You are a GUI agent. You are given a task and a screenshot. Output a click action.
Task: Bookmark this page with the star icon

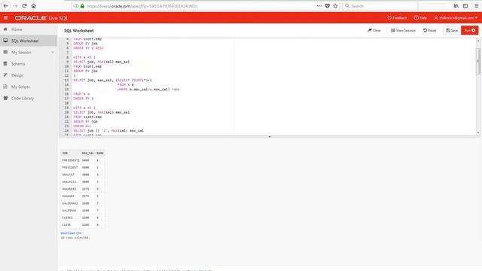(x=335, y=6)
